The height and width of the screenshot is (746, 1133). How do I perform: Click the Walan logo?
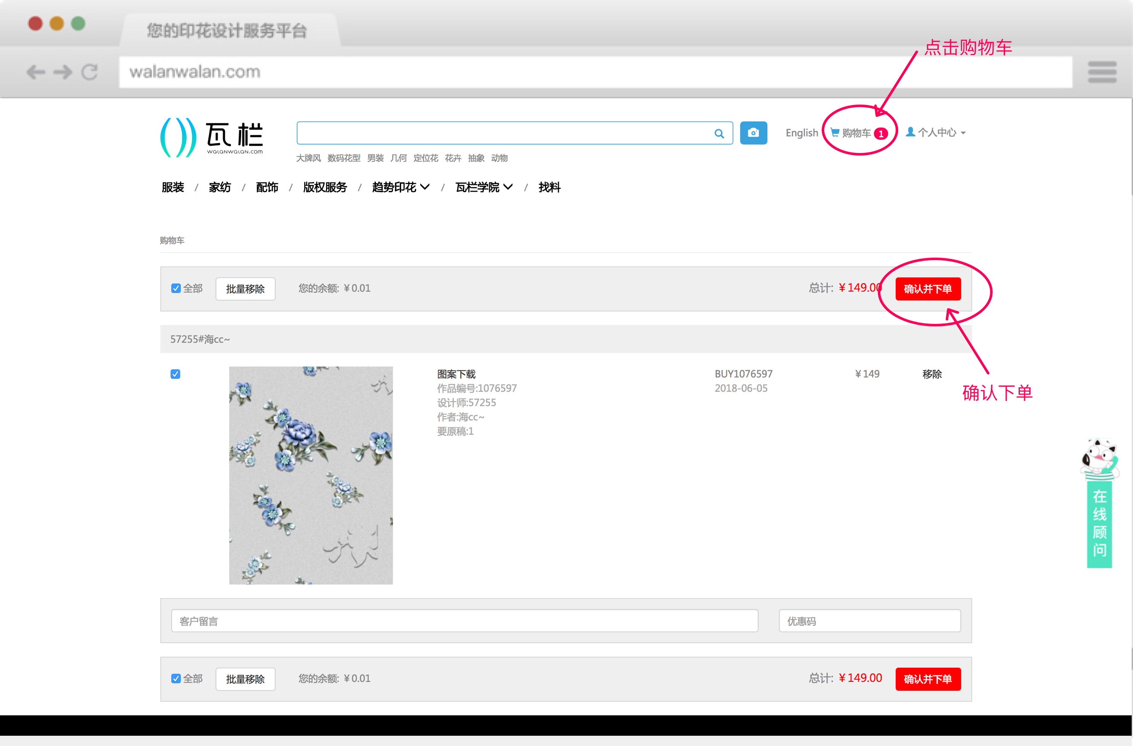pos(212,137)
